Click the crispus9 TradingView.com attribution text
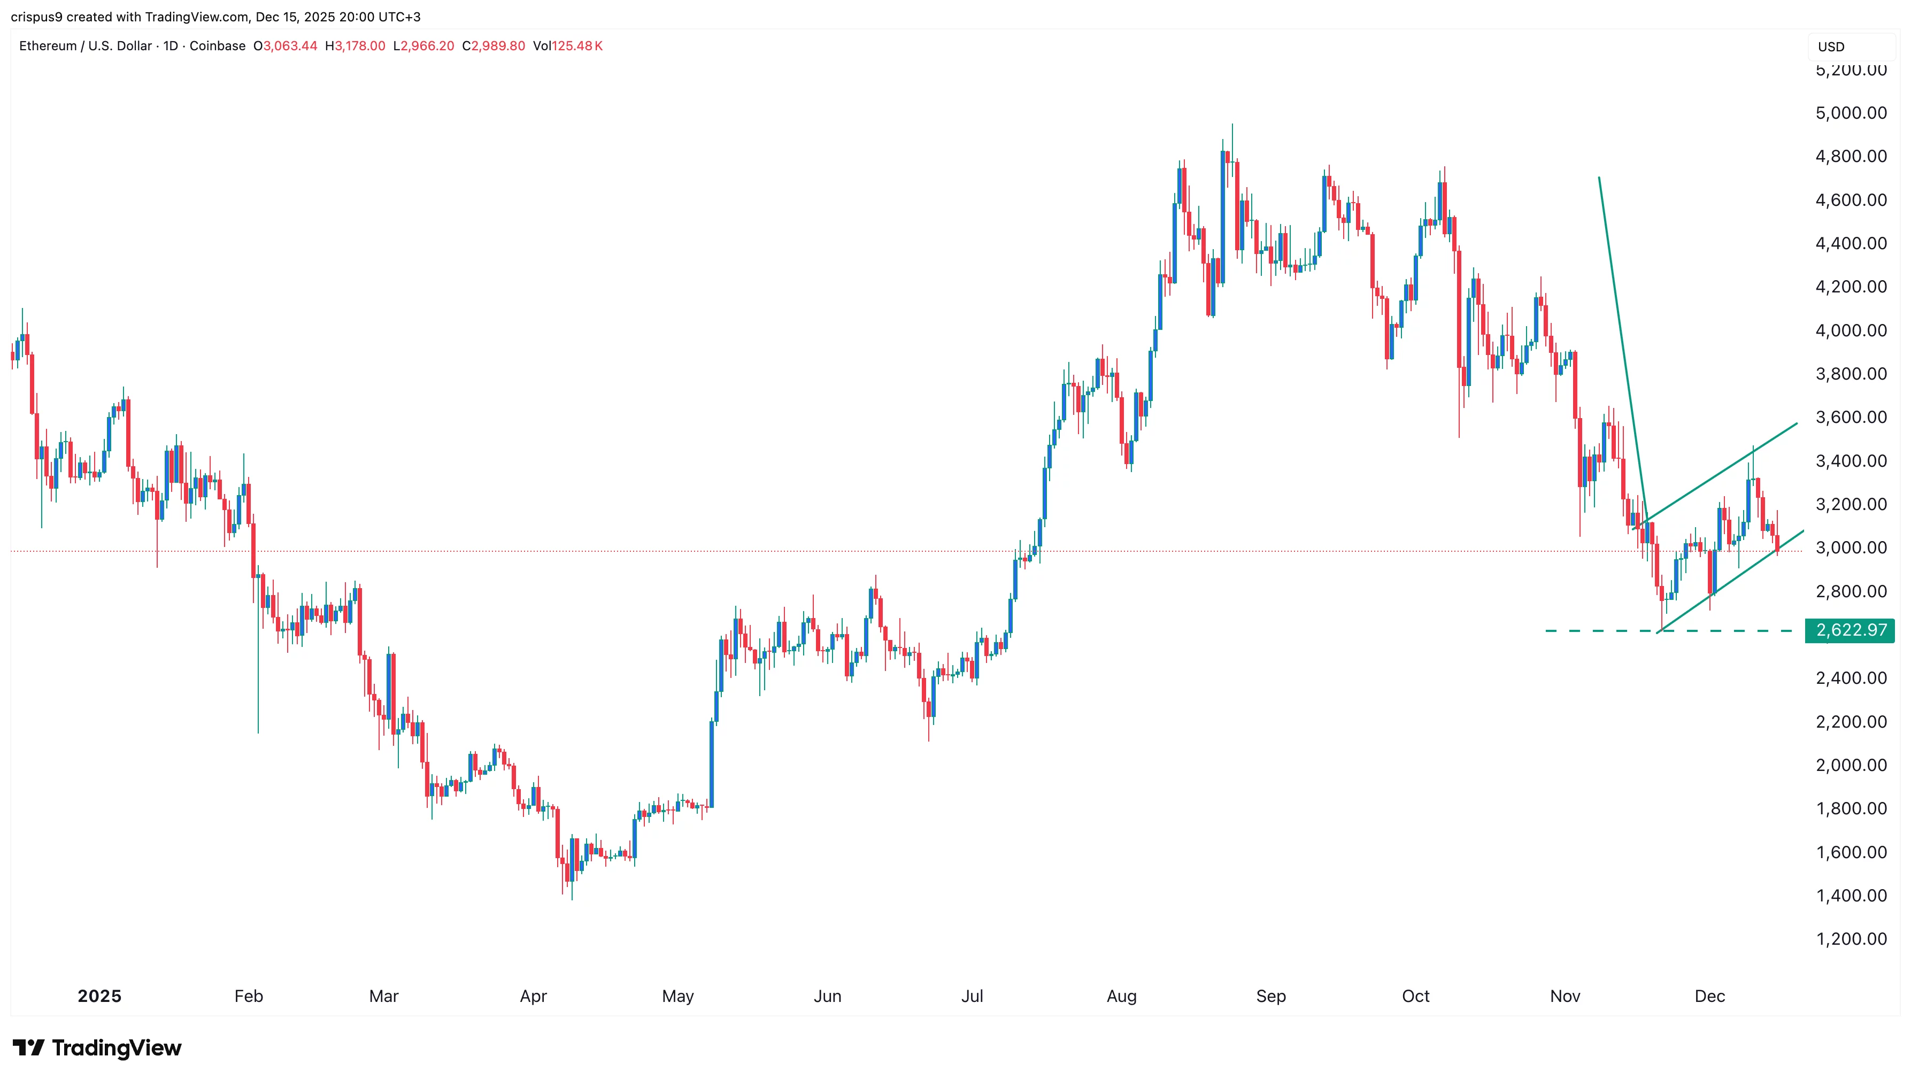This screenshot has height=1080, width=1911. pos(215,17)
